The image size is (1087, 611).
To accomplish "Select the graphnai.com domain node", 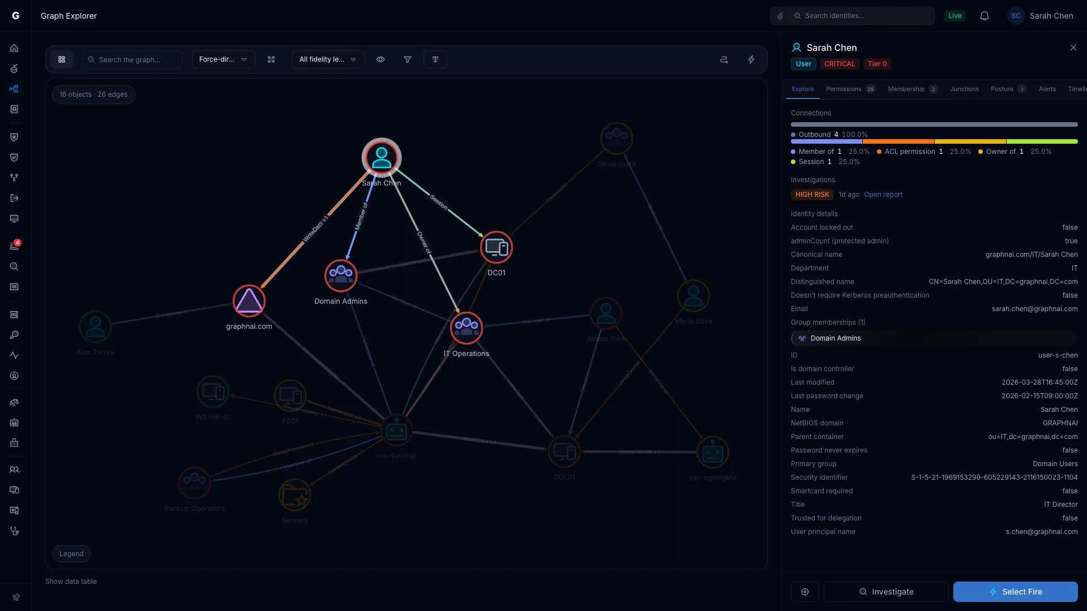I will click(249, 301).
